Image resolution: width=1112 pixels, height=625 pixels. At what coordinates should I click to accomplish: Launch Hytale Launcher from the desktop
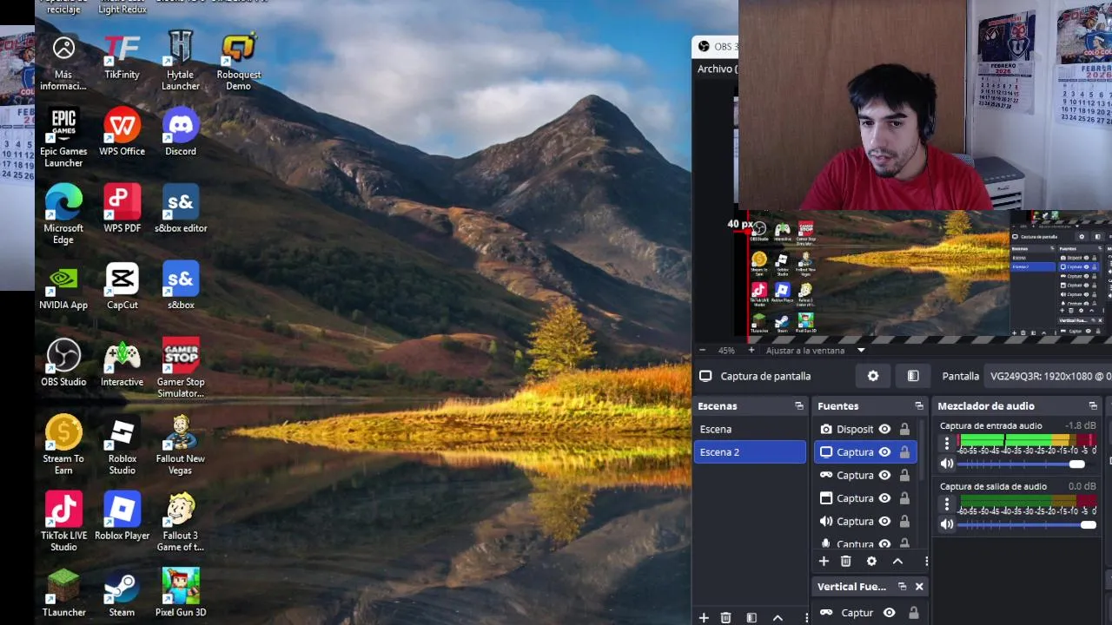181,62
